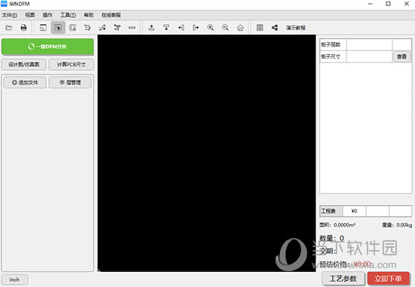Click the 板子层数 value field
This screenshot has height=287, width=415.
point(369,44)
